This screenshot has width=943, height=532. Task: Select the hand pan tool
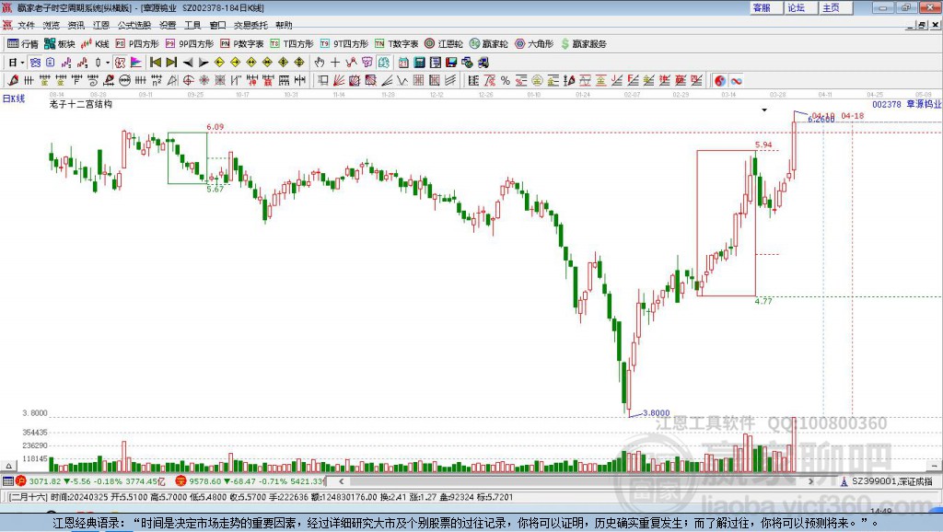[320, 63]
